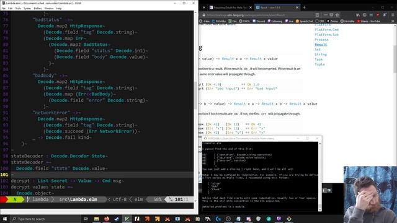This screenshot has height=223, width=397.
Task: Open the Syntax menu in GVIM
Action: click(x=27, y=8)
